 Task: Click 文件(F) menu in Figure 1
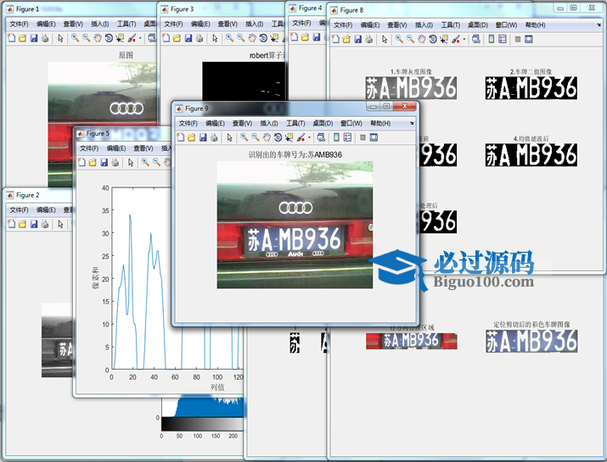click(x=20, y=24)
